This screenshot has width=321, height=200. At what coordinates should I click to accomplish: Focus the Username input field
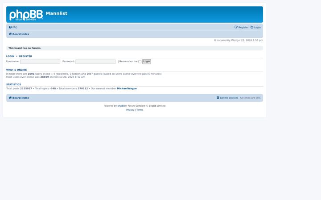click(x=40, y=62)
